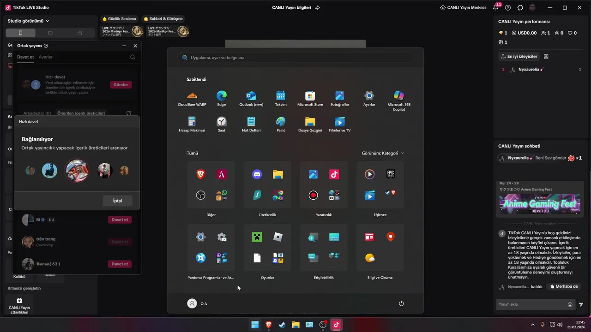This screenshot has width=591, height=332.
Task: Expand the Görünüm: Kategori dropdown
Action: 383,153
